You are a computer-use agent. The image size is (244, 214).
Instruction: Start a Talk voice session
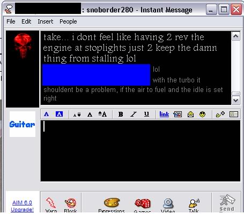pos(194,205)
